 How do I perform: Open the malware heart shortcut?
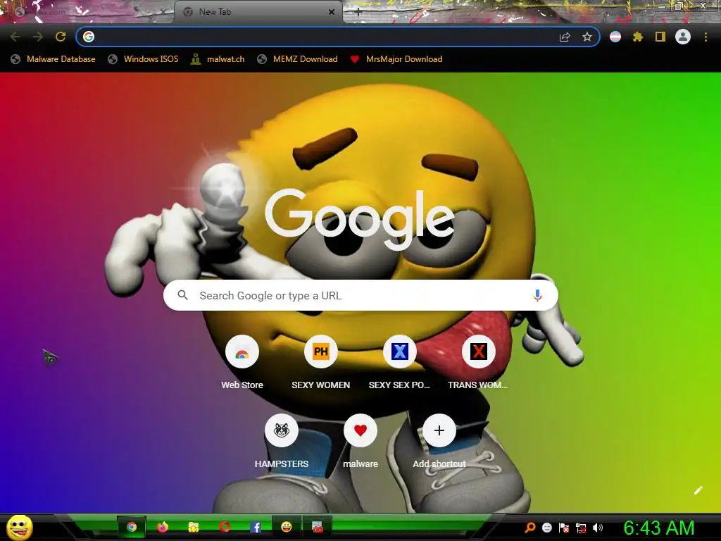360,441
